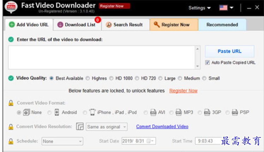Select the PSP convert format radio button
264x152 pixels.
(x=227, y=113)
